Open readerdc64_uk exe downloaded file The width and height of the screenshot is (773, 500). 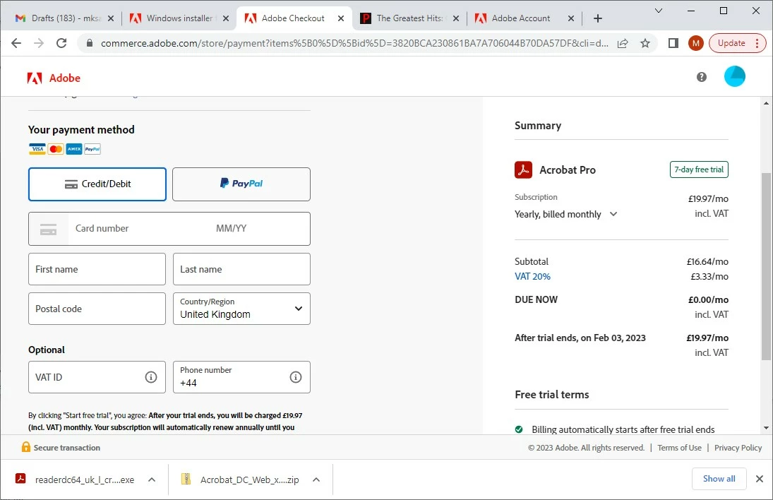click(84, 480)
